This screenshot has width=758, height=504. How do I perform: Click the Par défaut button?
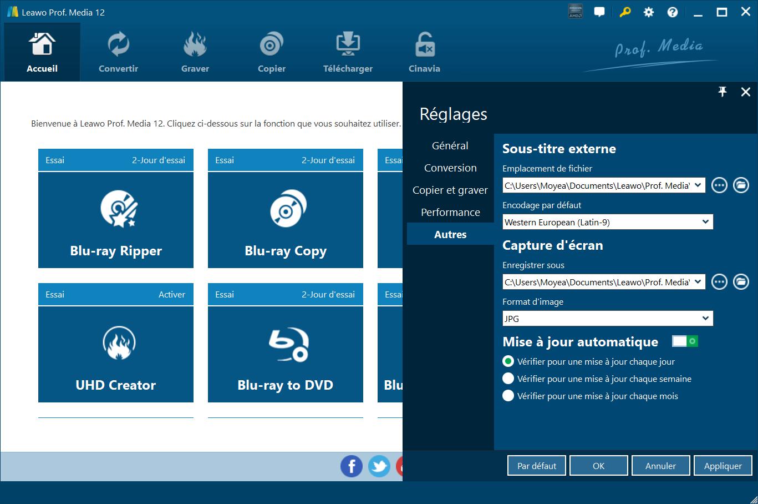click(x=536, y=466)
